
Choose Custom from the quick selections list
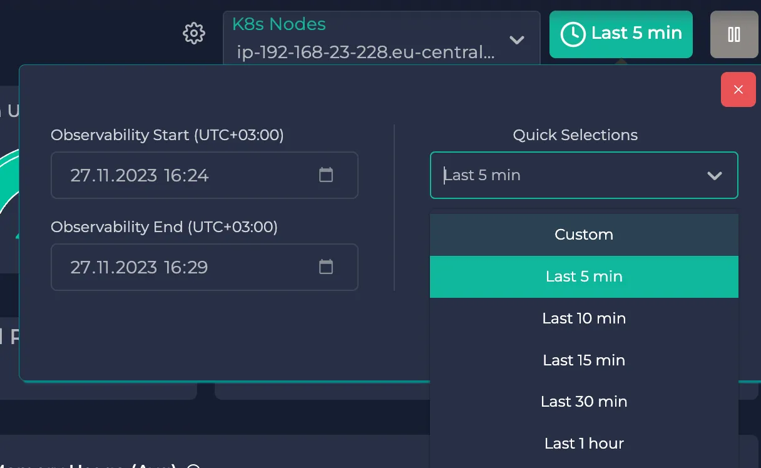coord(584,235)
